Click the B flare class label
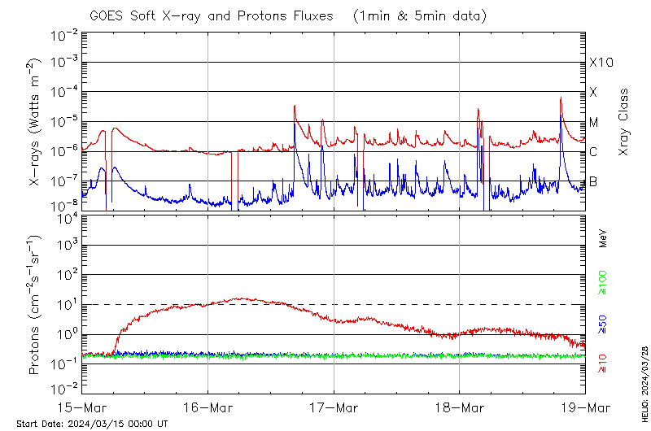Viewport: 651px width, 431px height. [x=593, y=181]
